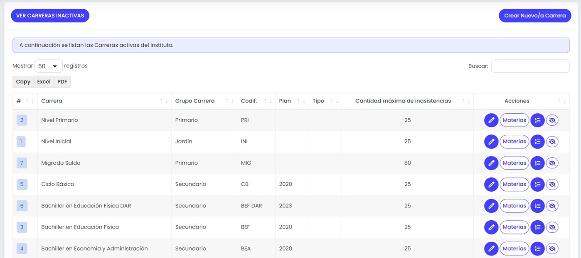The image size is (581, 258).
Task: Click VER CARRERAS INACTIVAS button
Action: click(50, 16)
